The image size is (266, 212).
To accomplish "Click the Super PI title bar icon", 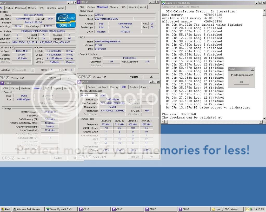I will click(163, 3).
